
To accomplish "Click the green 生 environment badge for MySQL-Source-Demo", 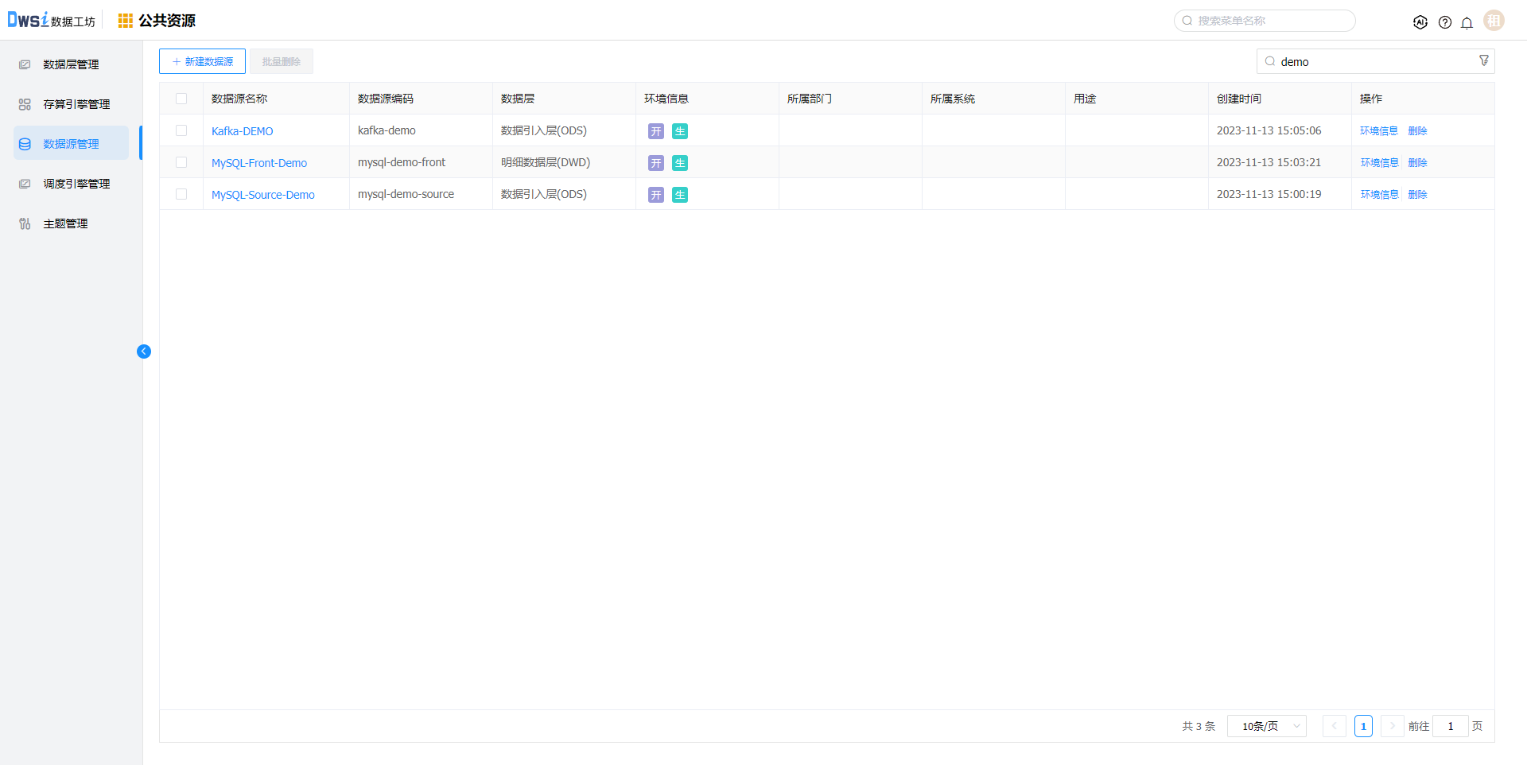I will pos(679,195).
